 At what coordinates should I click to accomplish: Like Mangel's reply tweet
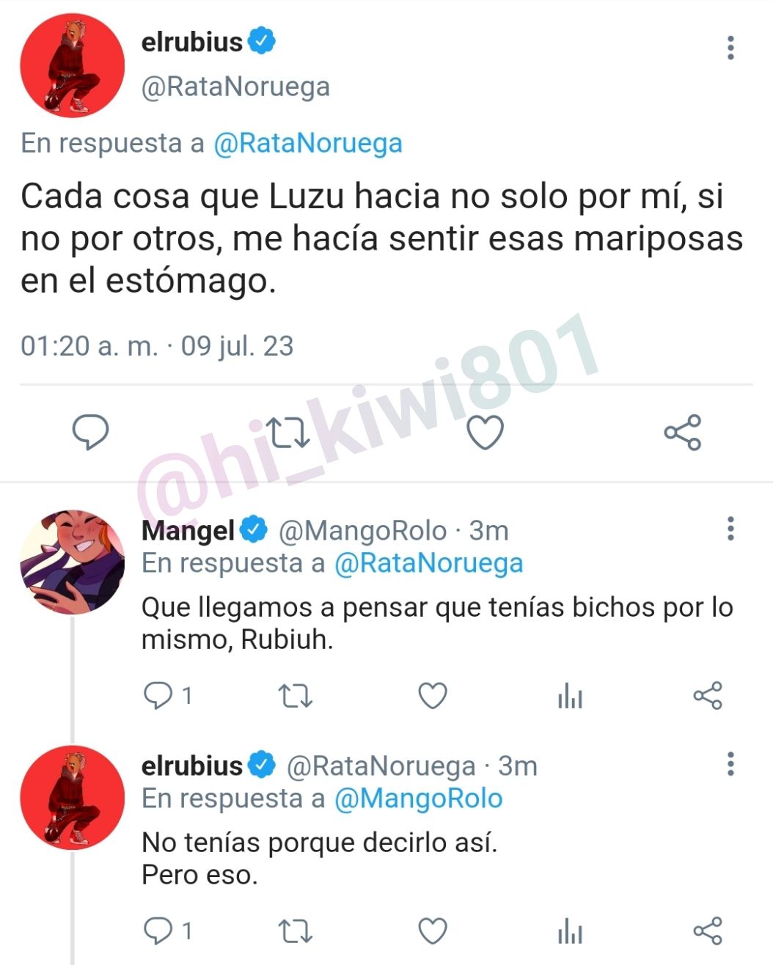(x=433, y=695)
